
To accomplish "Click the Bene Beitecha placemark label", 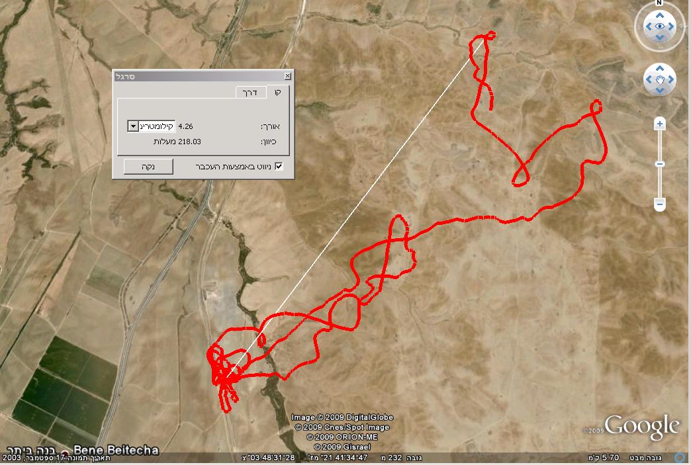I will click(x=116, y=450).
